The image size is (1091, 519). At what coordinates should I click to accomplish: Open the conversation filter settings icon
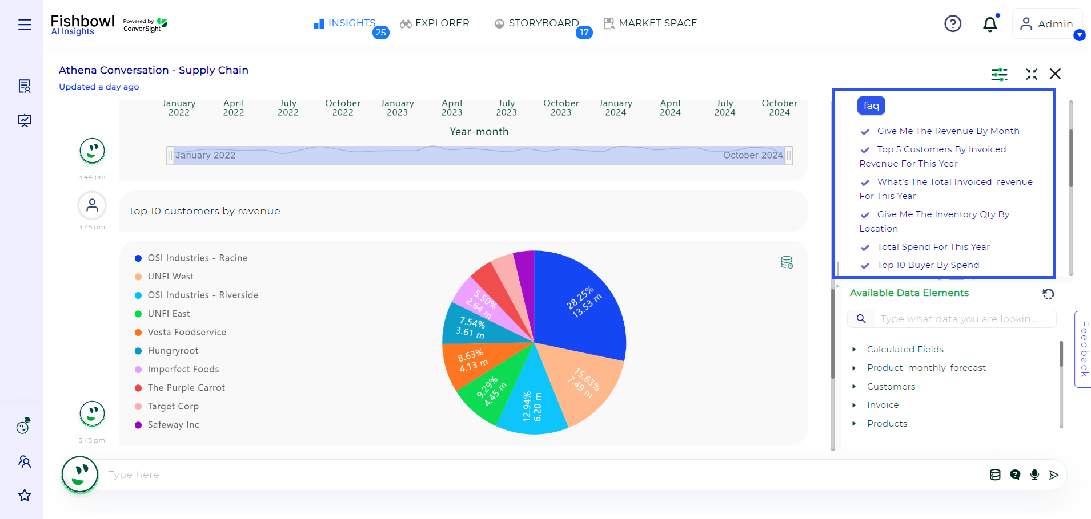pyautogui.click(x=999, y=74)
